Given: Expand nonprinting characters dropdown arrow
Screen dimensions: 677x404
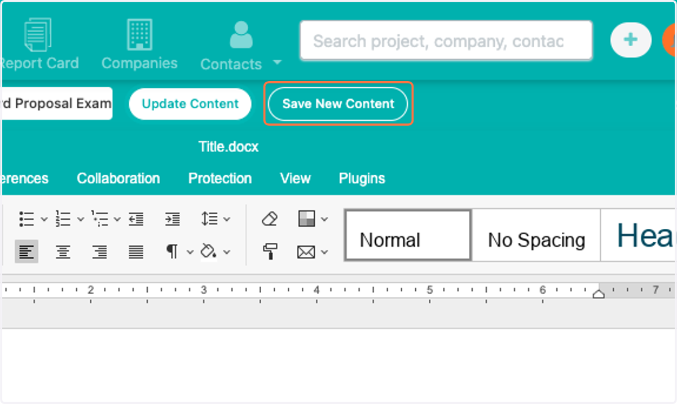Looking at the screenshot, I should (190, 252).
